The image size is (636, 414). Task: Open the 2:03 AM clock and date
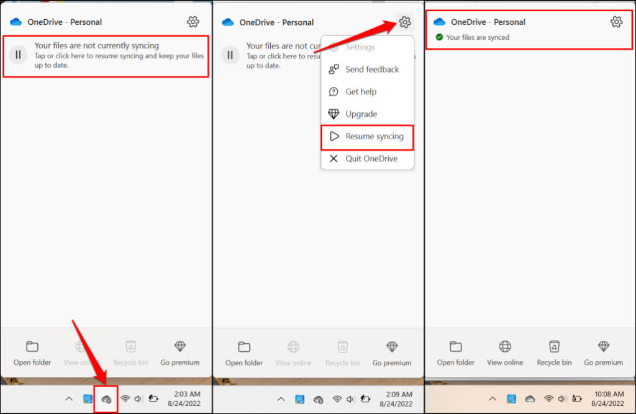click(x=184, y=398)
